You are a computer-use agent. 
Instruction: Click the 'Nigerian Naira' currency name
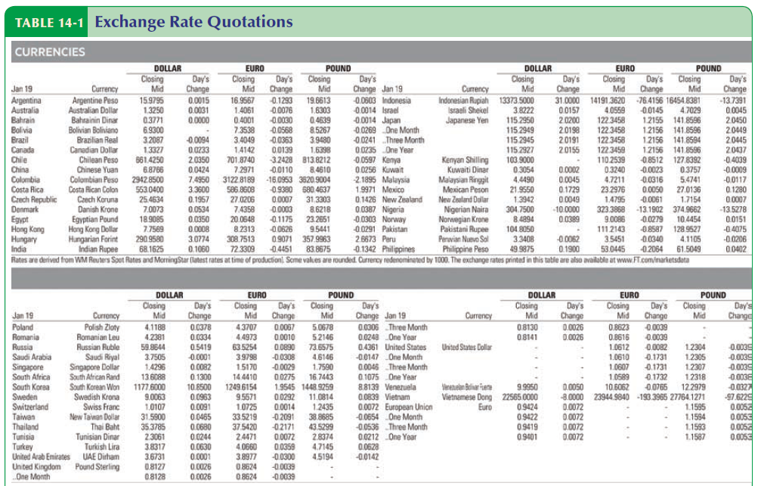(x=466, y=209)
